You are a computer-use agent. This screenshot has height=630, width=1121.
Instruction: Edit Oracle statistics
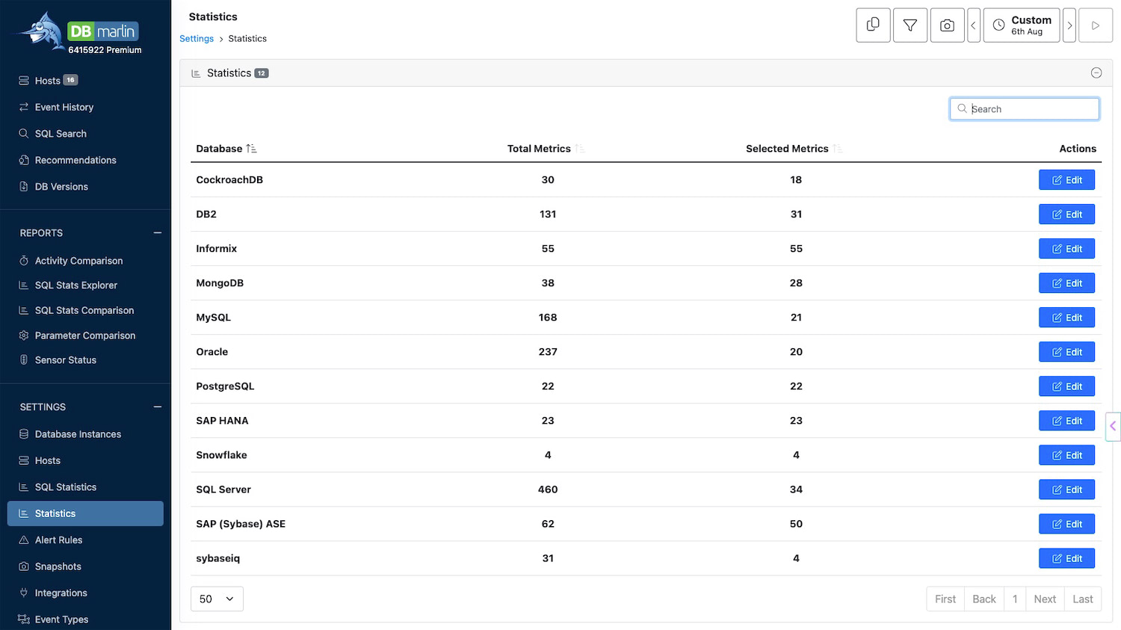coord(1066,352)
